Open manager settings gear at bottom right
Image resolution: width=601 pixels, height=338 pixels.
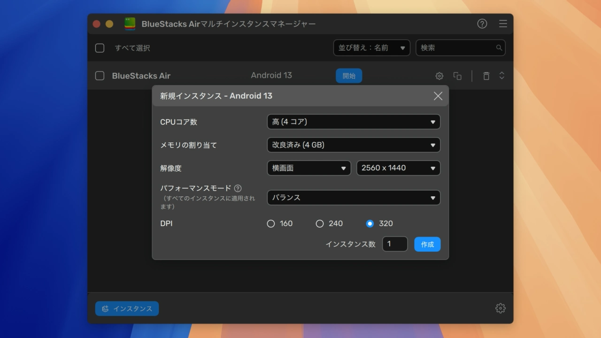[501, 308]
